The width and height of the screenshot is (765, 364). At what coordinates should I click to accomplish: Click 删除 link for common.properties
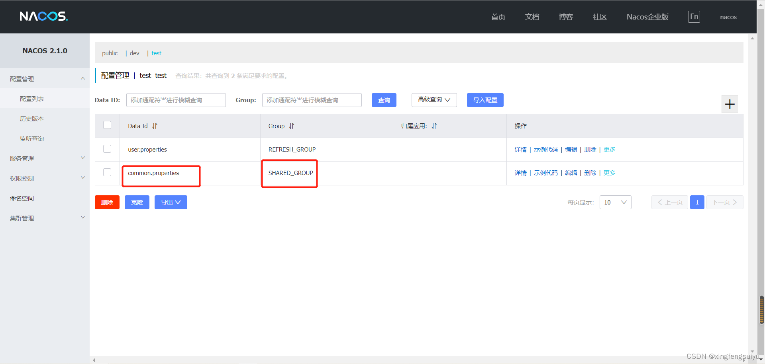tap(590, 173)
